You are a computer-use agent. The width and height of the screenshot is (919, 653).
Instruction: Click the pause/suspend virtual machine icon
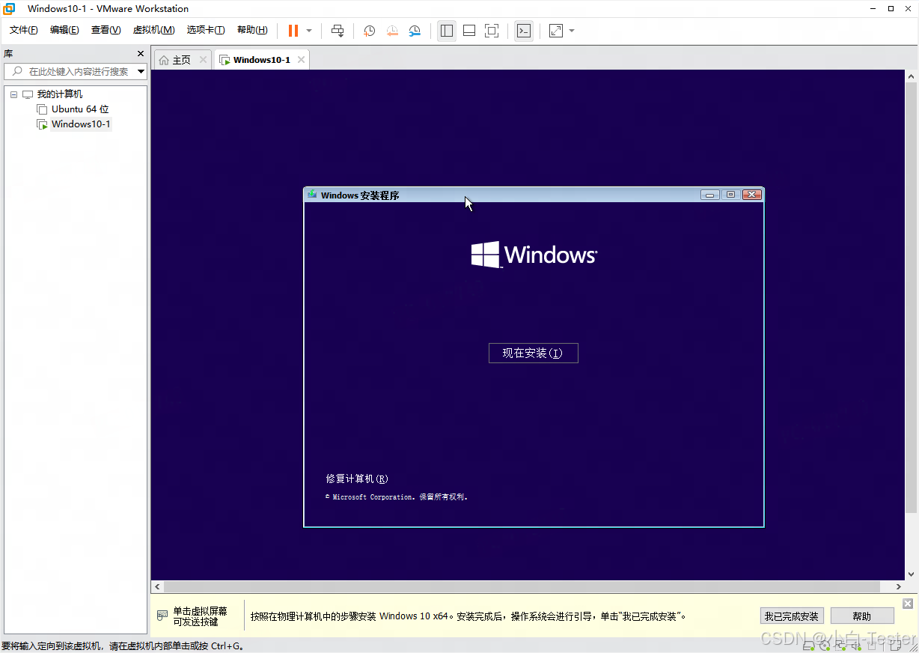[293, 31]
